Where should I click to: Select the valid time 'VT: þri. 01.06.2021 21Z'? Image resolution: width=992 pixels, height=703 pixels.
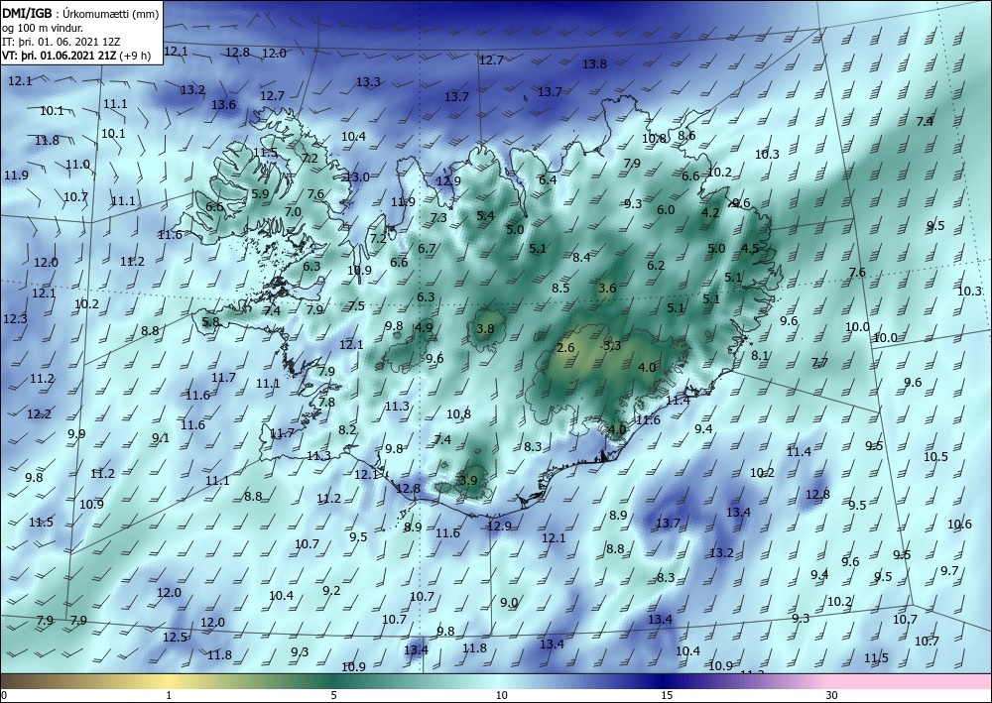click(x=60, y=56)
